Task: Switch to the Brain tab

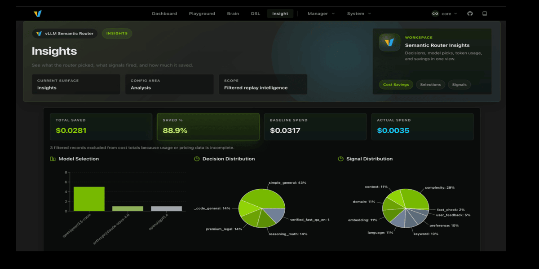Action: click(x=233, y=13)
